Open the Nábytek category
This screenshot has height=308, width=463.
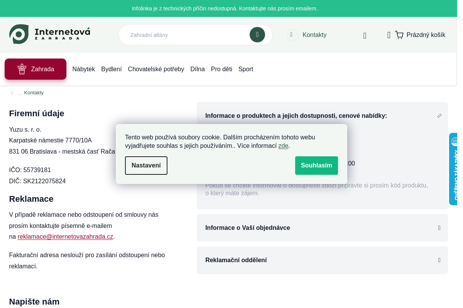(x=84, y=69)
